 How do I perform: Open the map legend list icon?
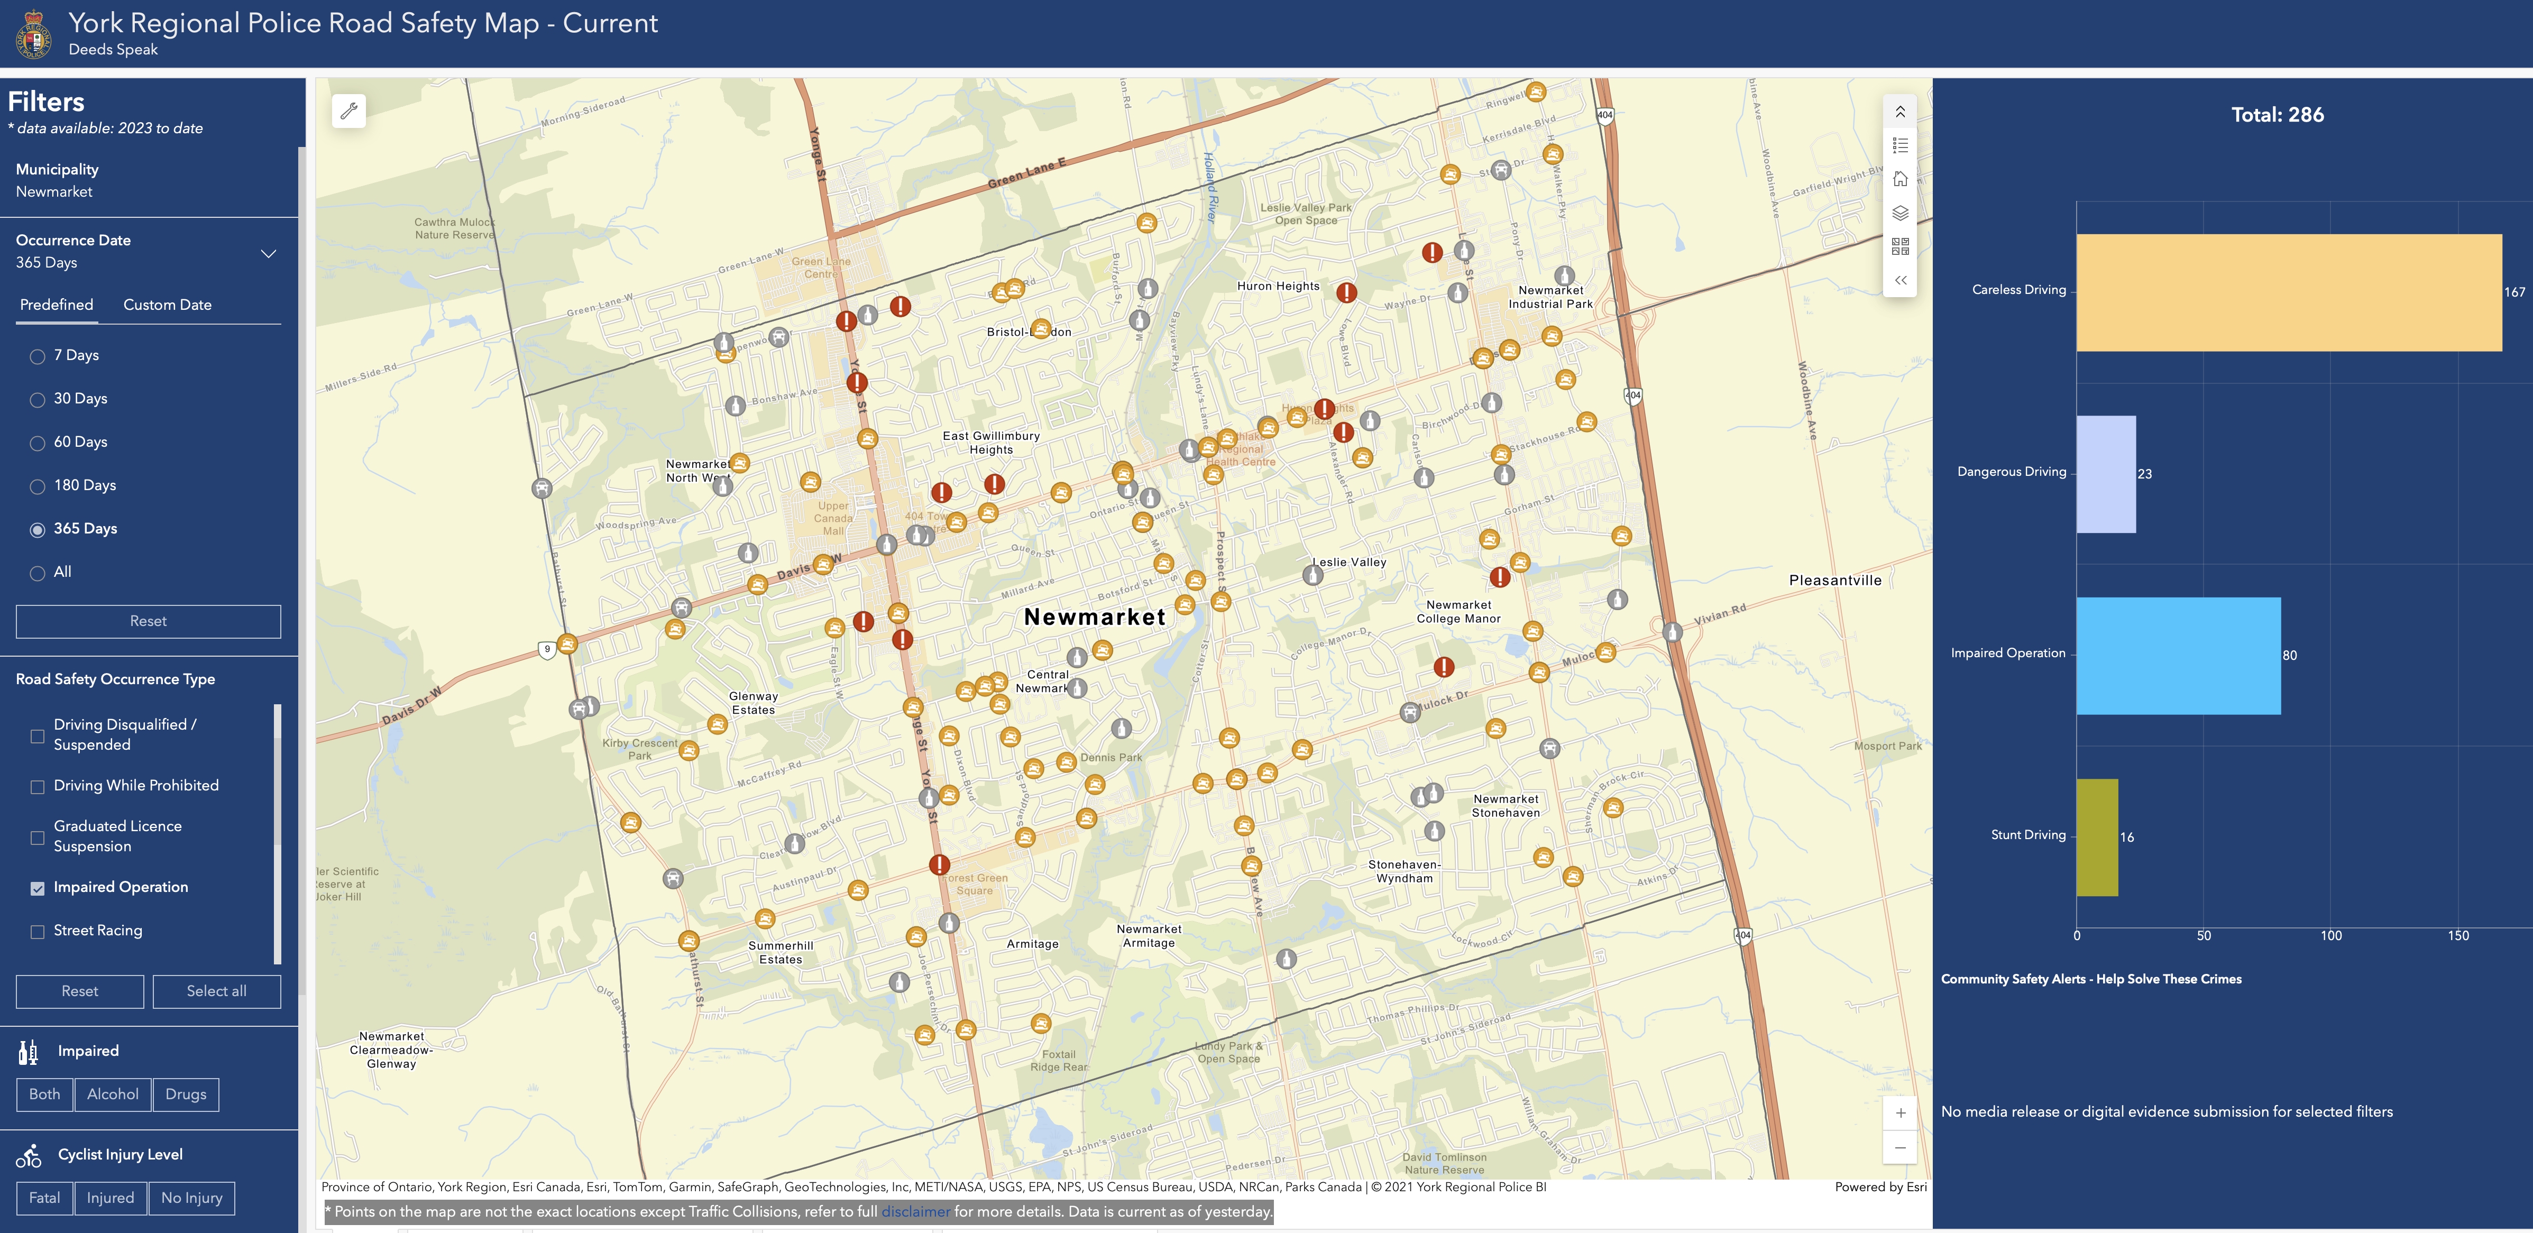[x=1899, y=145]
